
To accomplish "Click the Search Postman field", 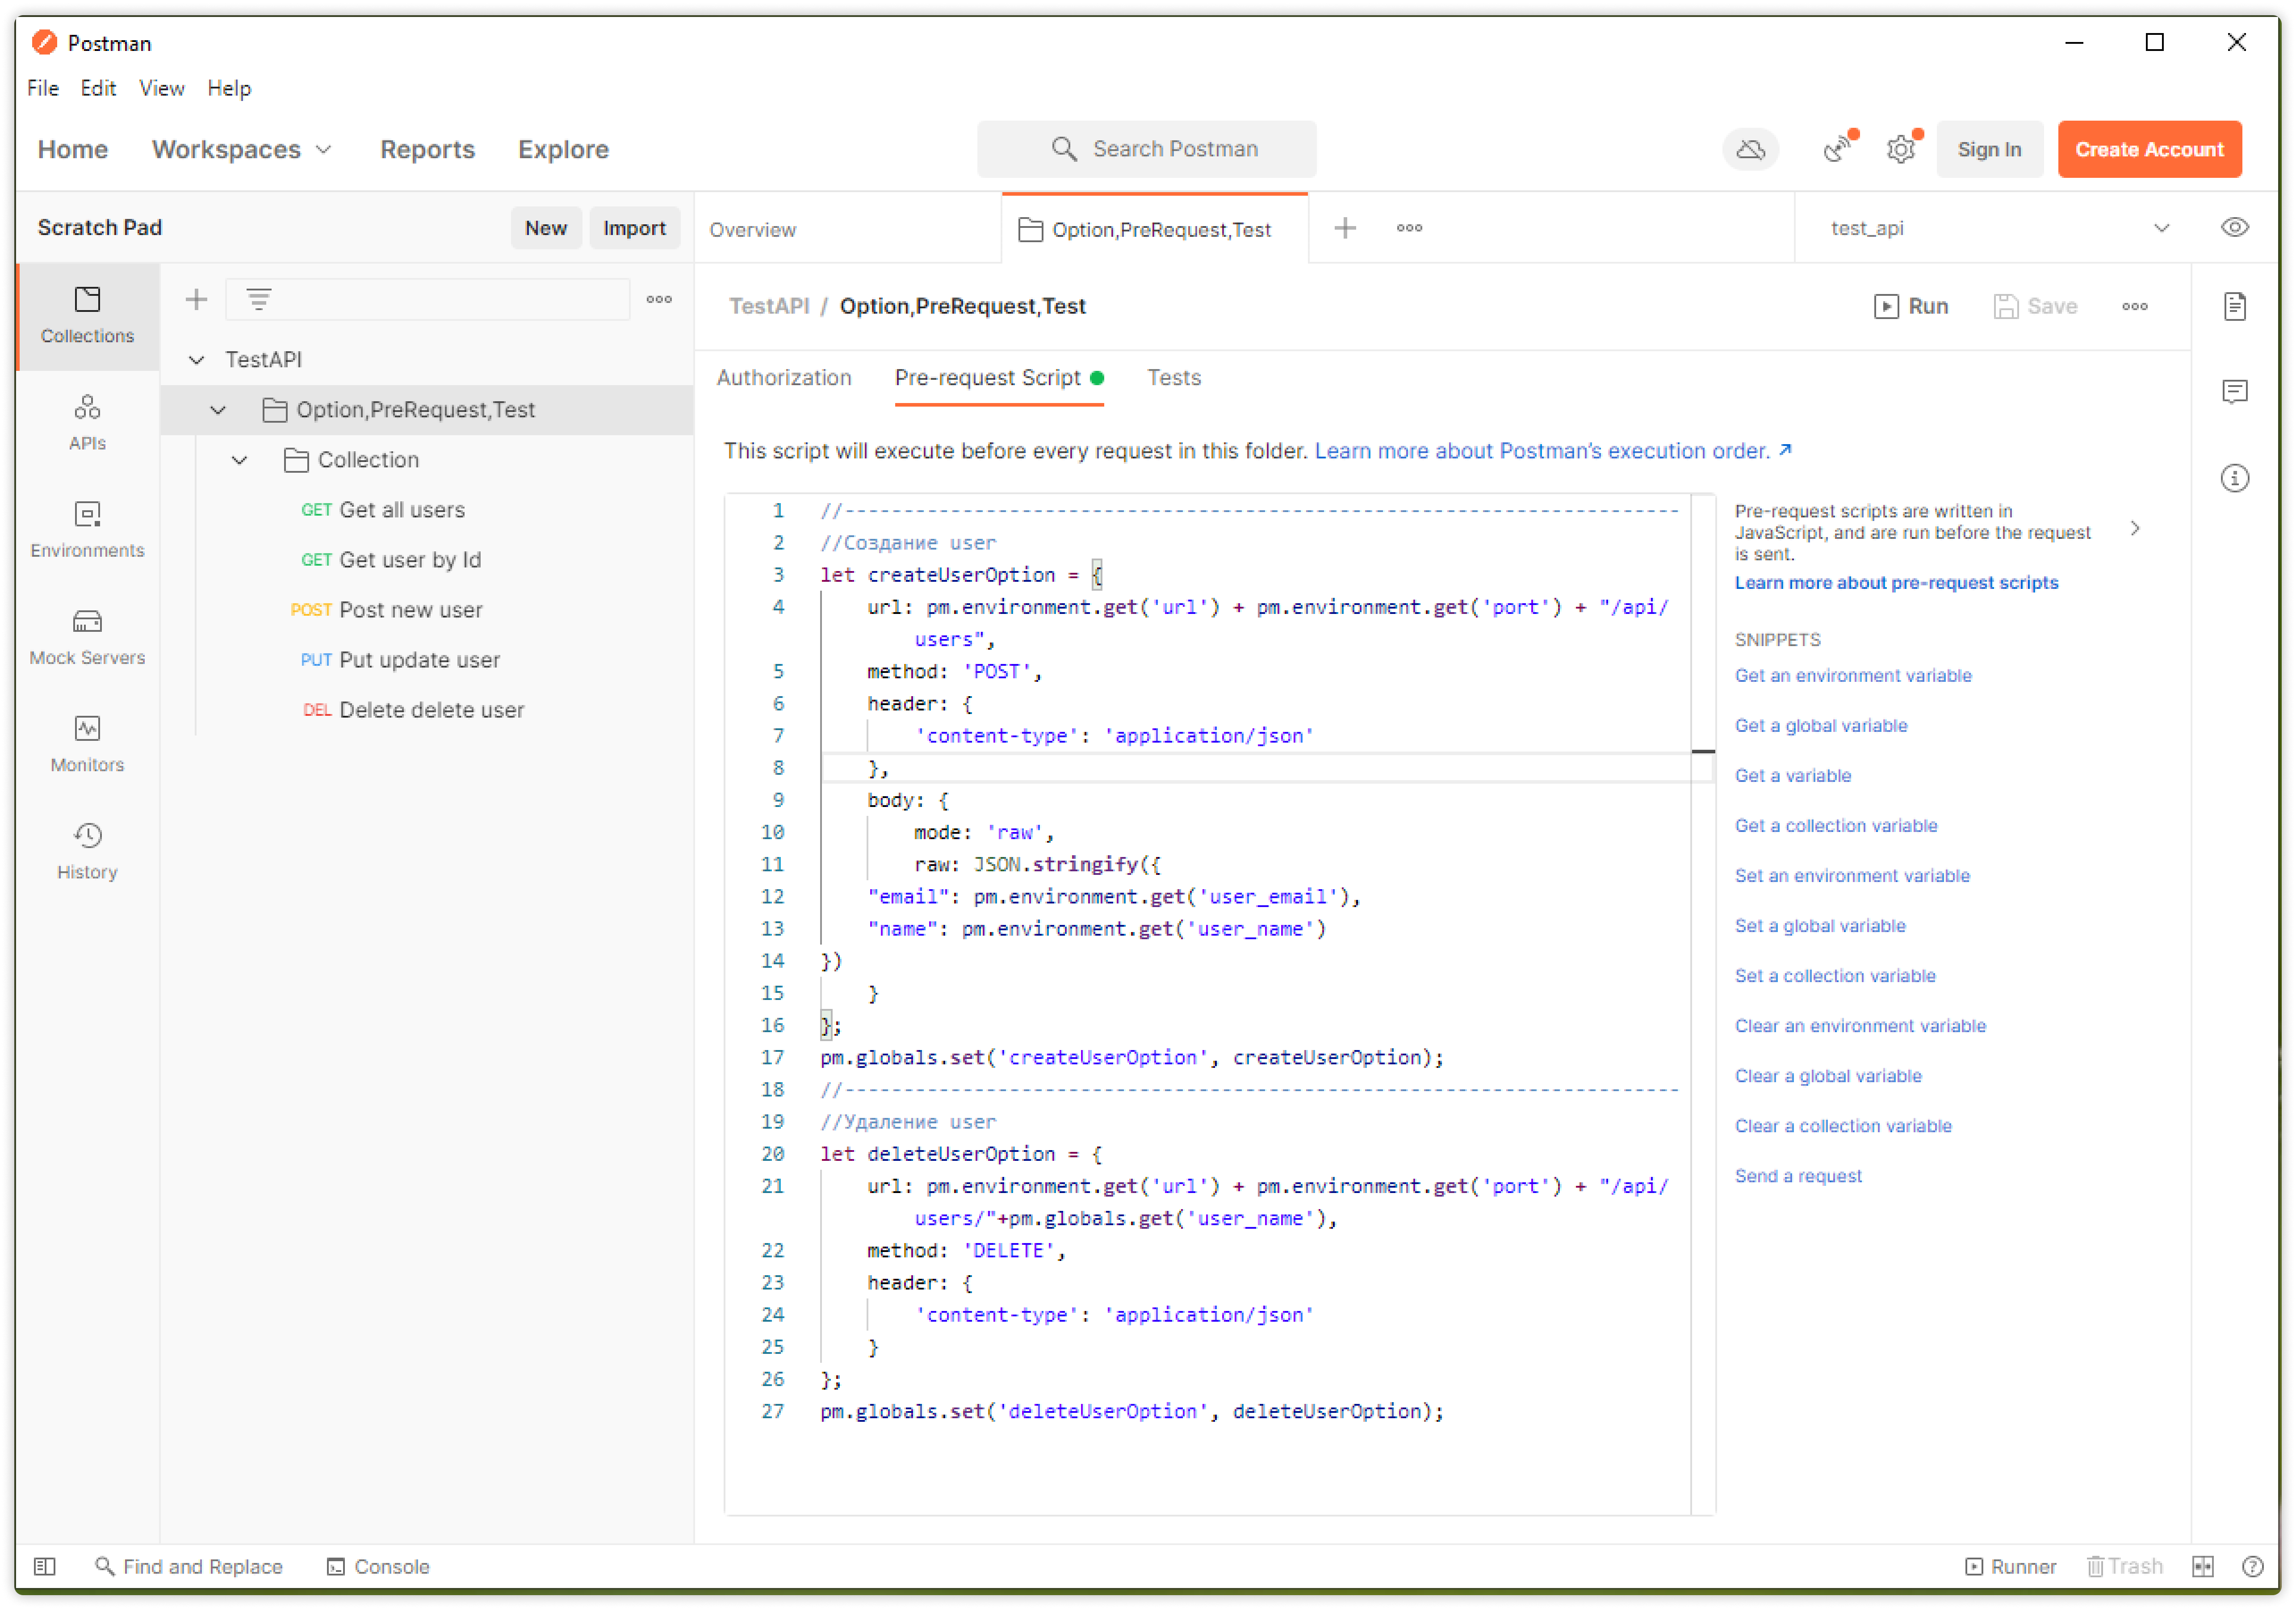I will pos(1146,148).
